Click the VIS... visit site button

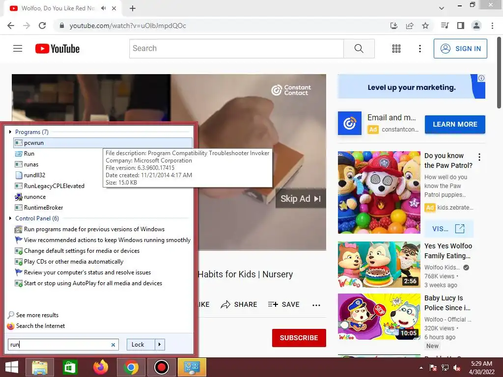pyautogui.click(x=448, y=229)
